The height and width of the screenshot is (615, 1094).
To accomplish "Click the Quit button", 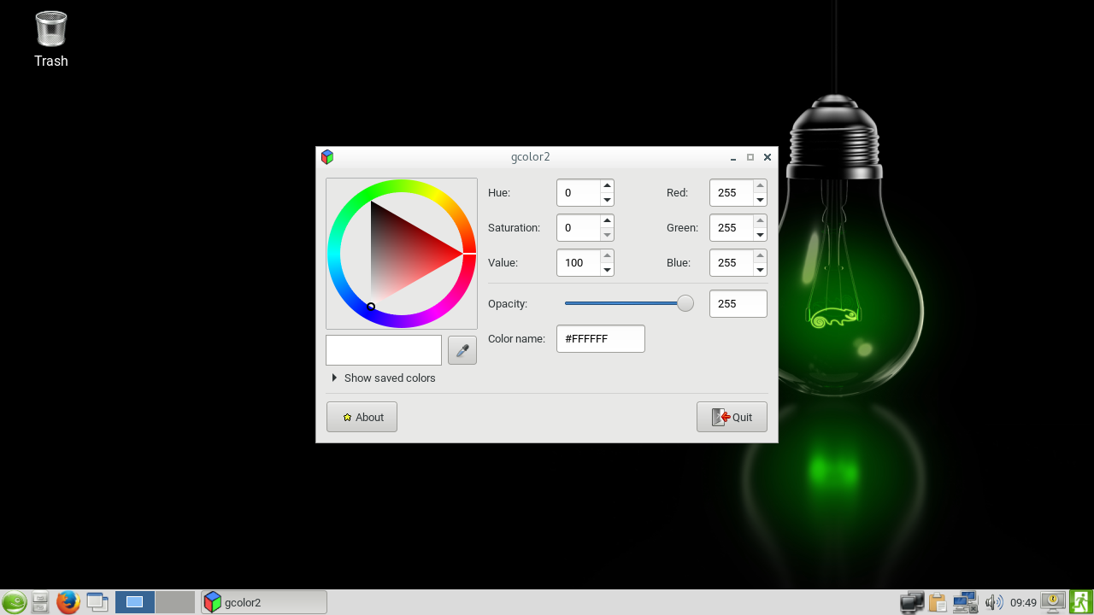I will tap(732, 417).
